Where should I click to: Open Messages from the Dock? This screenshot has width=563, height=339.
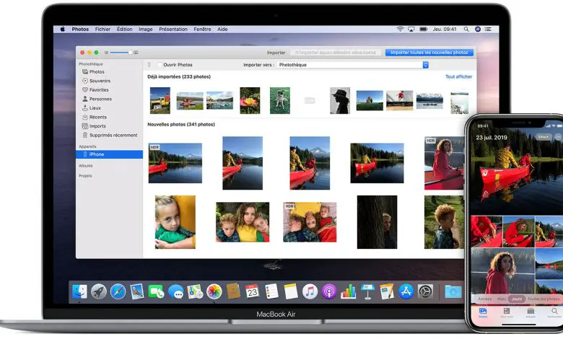175,291
